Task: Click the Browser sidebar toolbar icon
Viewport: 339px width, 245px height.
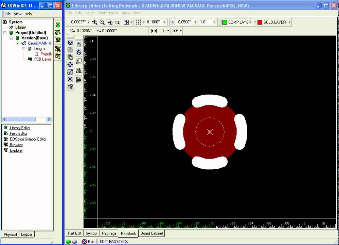Action: [58, 49]
